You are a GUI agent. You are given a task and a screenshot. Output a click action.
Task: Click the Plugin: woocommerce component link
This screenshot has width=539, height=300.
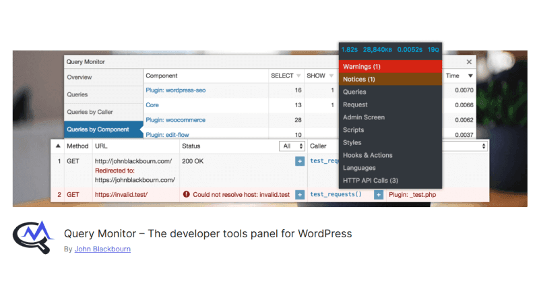(x=175, y=120)
